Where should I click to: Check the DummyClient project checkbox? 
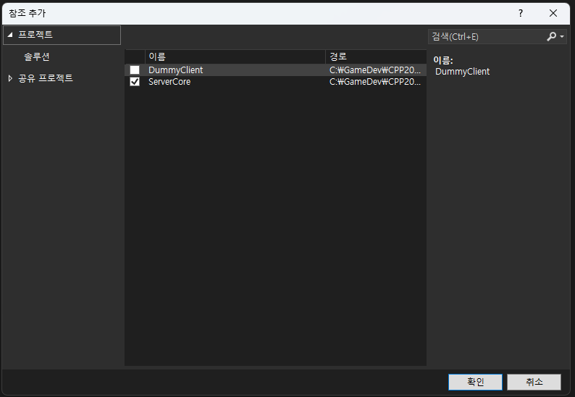(x=135, y=70)
